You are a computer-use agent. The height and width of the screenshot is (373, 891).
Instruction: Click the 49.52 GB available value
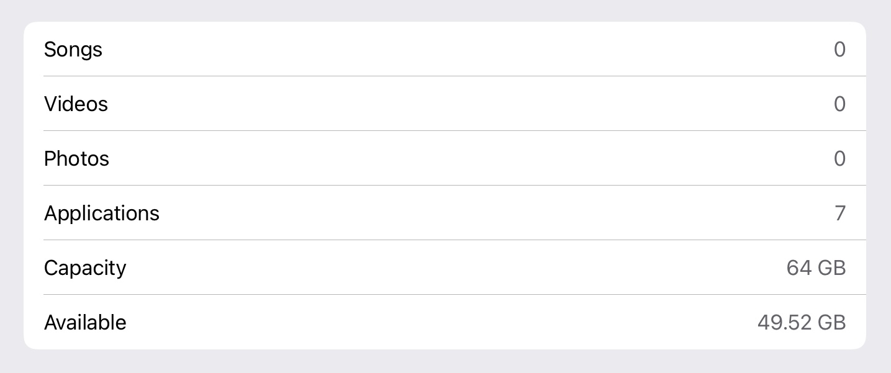(x=801, y=322)
